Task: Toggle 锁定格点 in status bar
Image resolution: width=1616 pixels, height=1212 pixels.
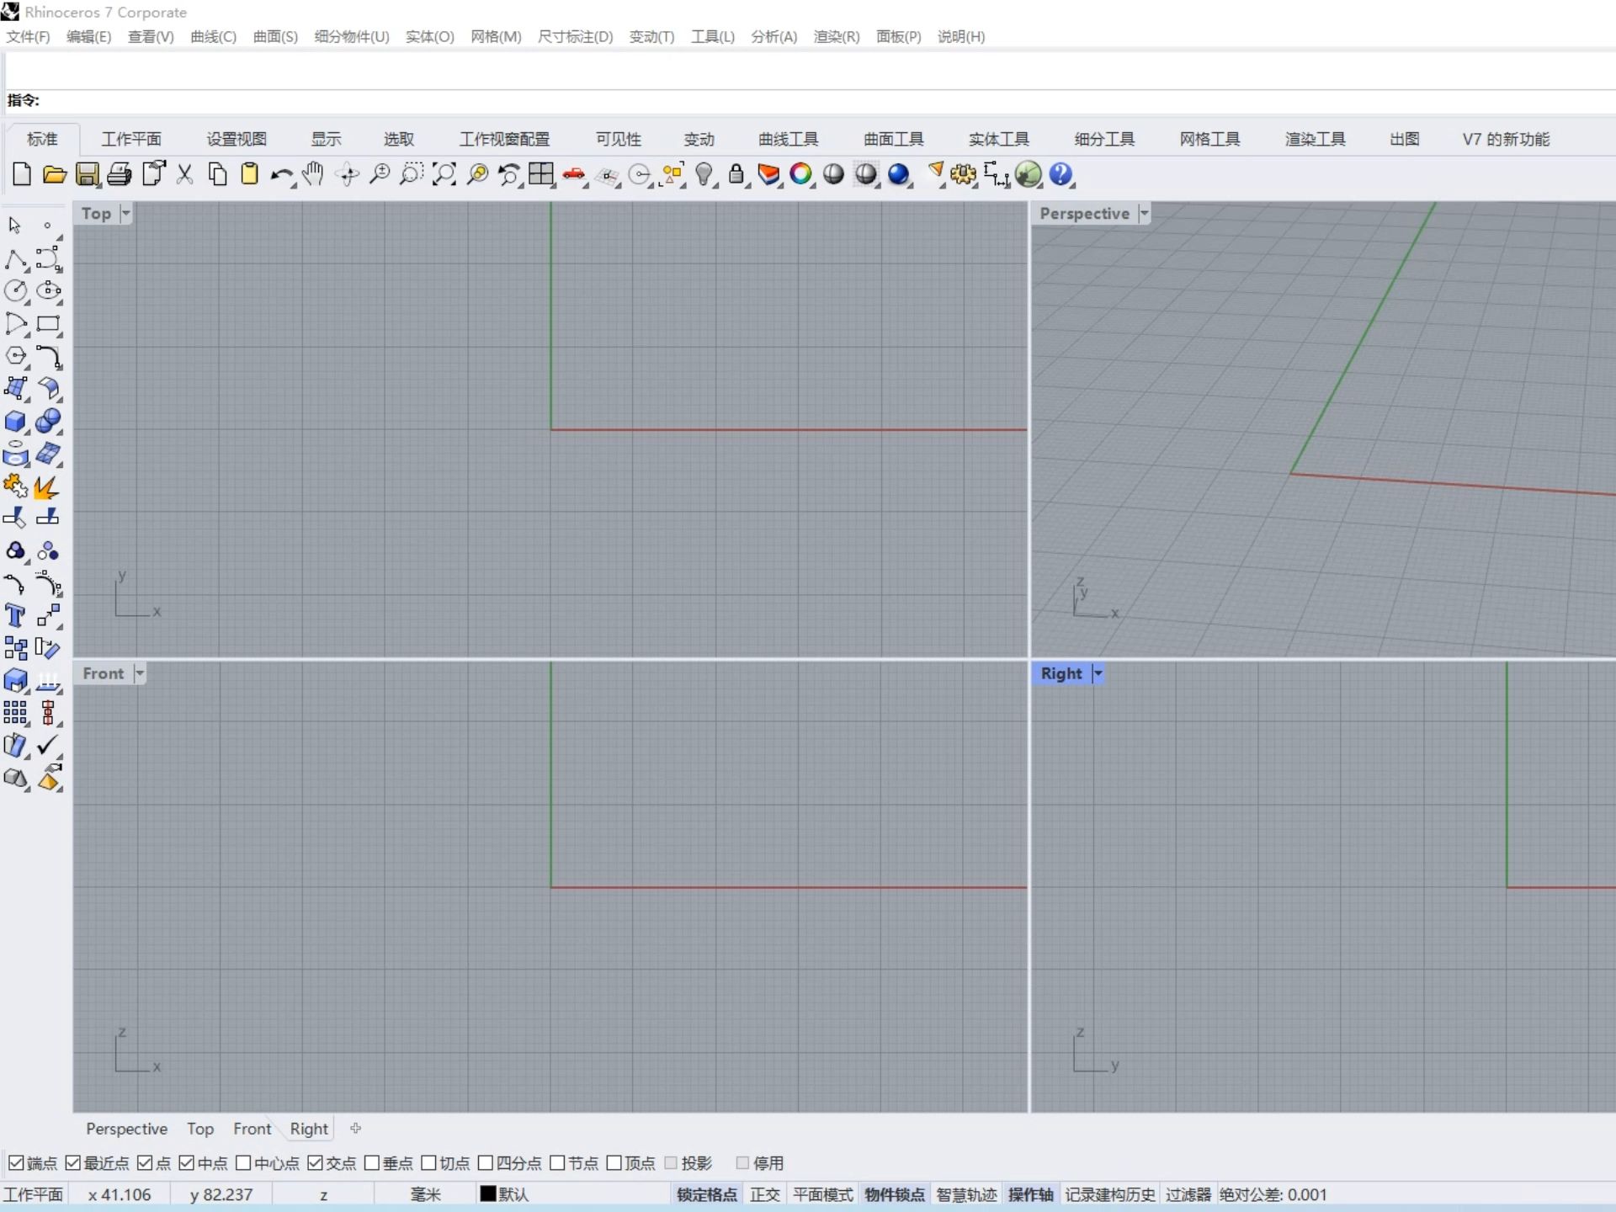Action: [707, 1194]
